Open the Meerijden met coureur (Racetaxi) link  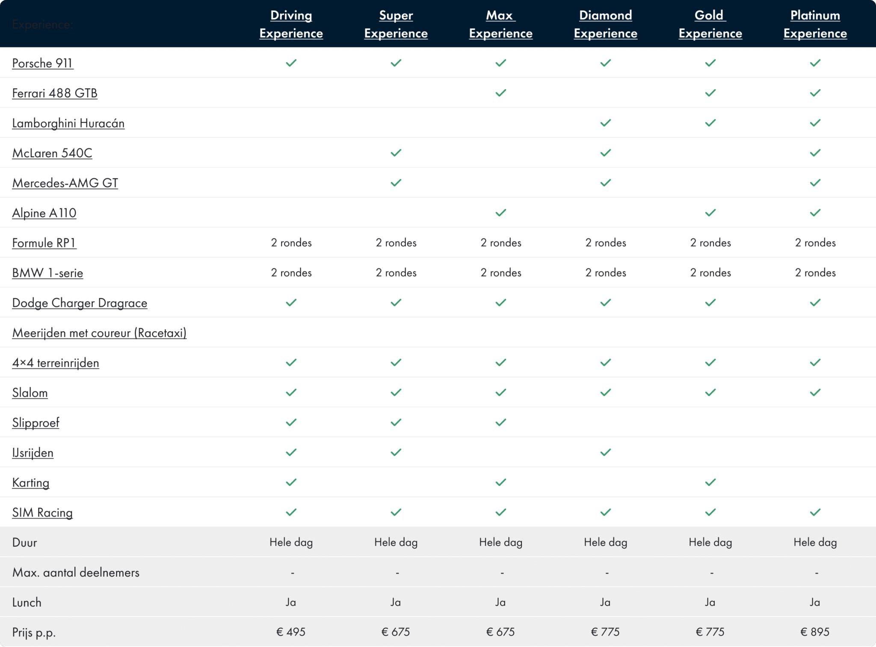coord(99,333)
